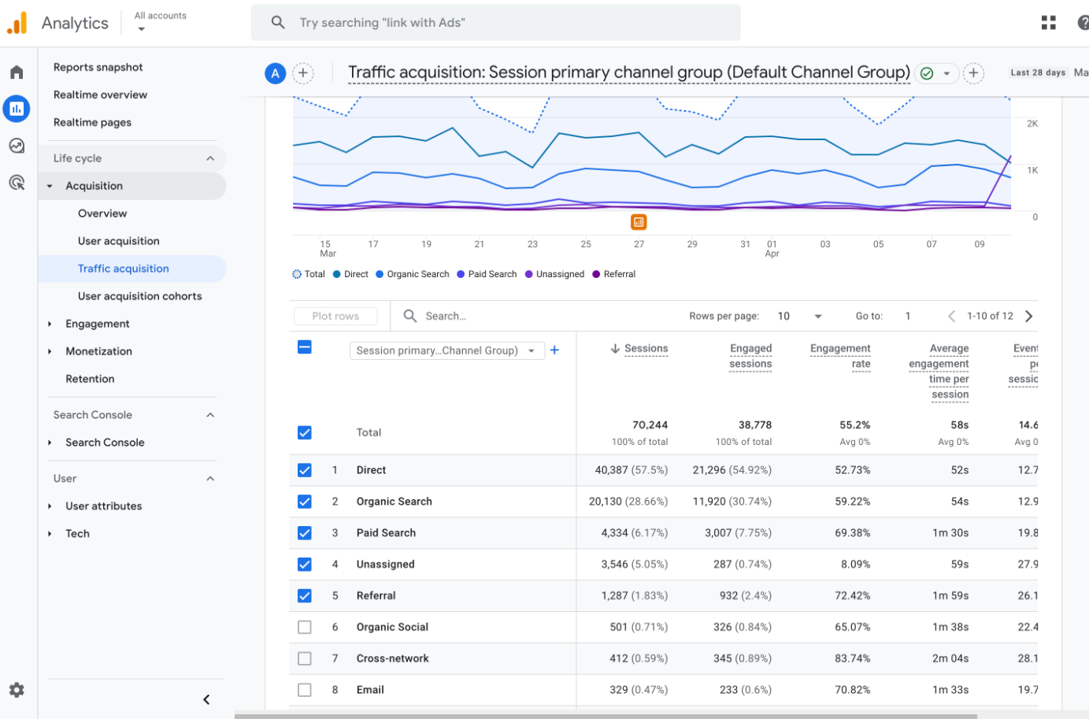Select the Email row checkbox
1089x719 pixels.
305,690
